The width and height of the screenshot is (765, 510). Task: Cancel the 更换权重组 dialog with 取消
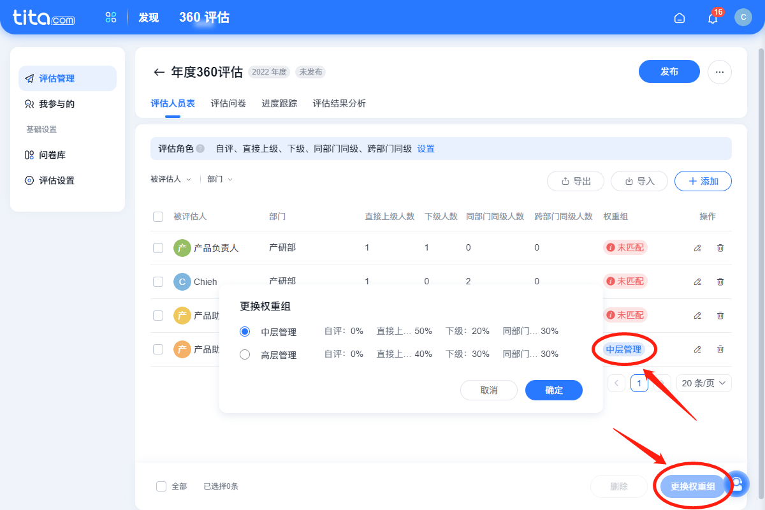(x=489, y=390)
